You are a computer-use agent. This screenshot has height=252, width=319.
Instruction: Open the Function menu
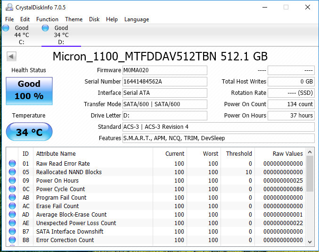(47, 19)
